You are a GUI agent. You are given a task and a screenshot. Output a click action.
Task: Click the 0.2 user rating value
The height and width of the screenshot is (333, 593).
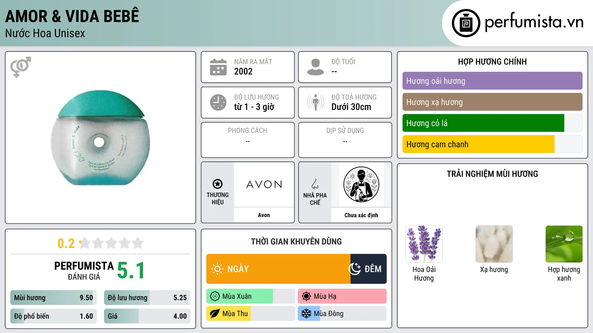(x=66, y=243)
